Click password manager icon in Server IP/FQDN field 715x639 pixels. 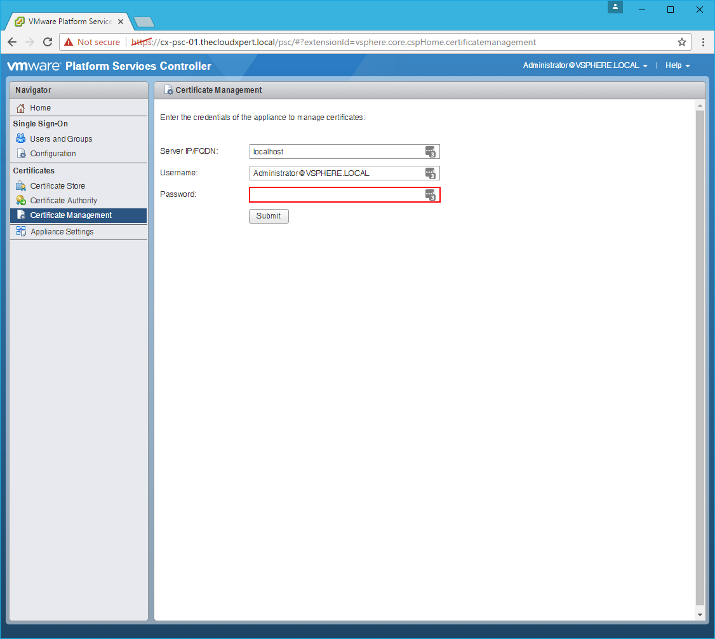coord(431,151)
